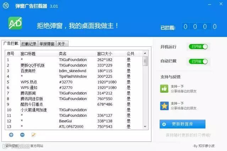The image size is (227, 151).
Task: Toggle the 自动拦截 auto-block switch
Action: 198,62
